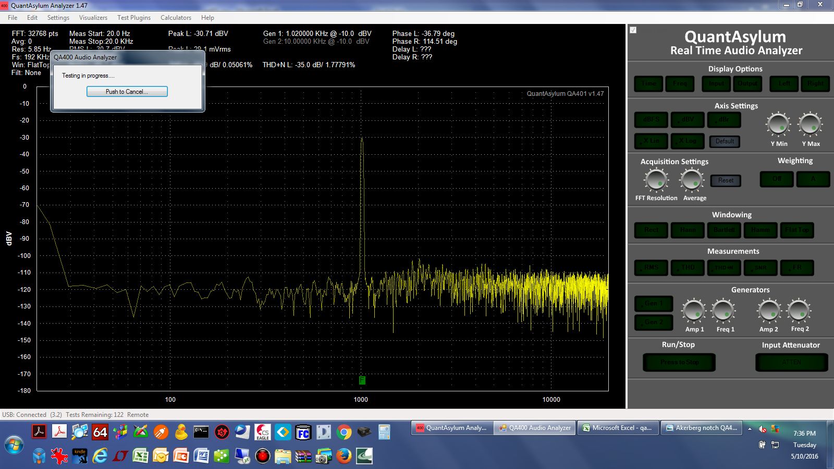
Task: Toggle the THD+N measurement
Action: (724, 267)
